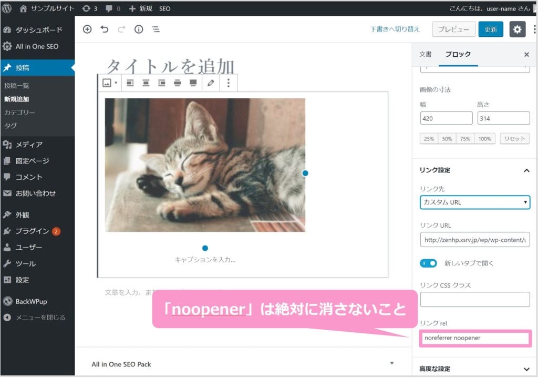Viewport: 538px width, 378px height.
Task: Open SEO menu in admin bar
Action: pyautogui.click(x=164, y=8)
